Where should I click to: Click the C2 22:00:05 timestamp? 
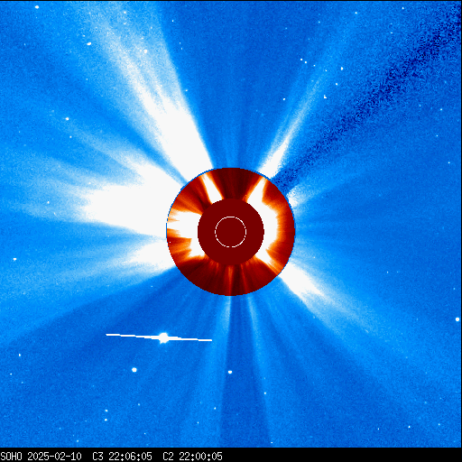click(x=192, y=456)
